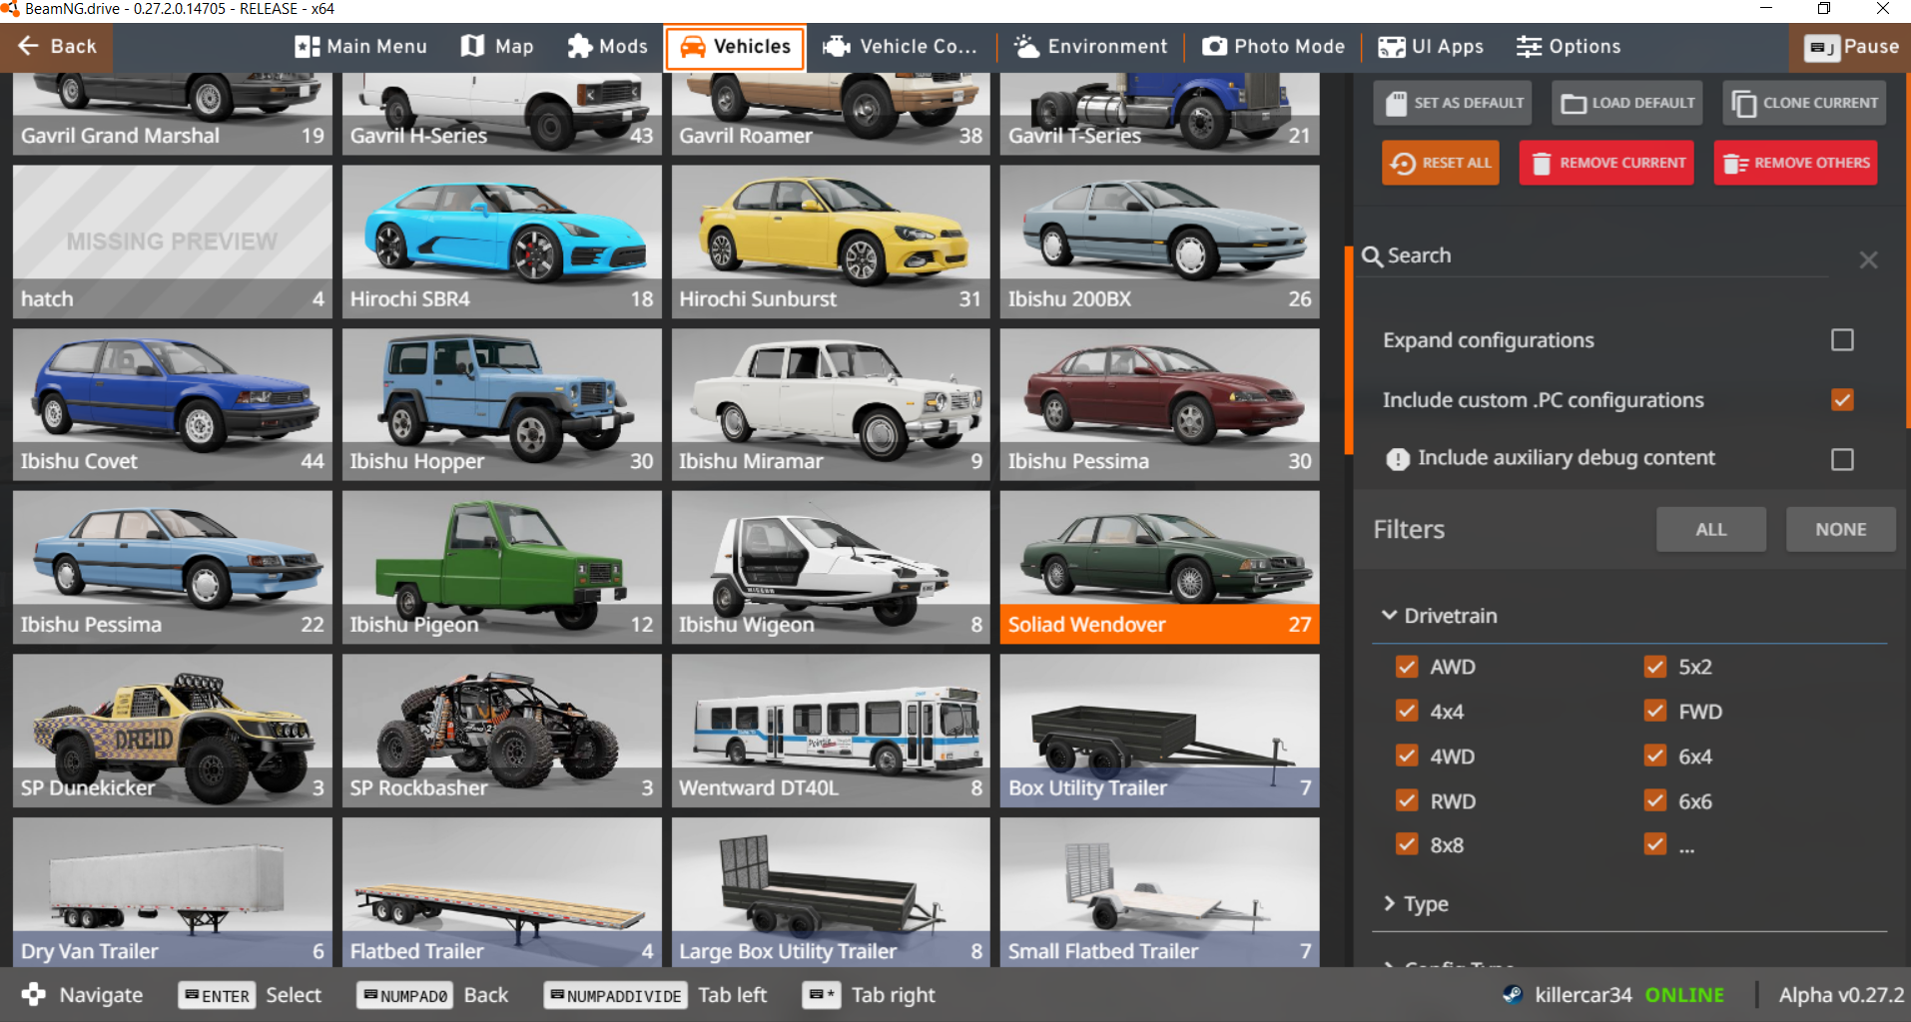Select the Flatbed Trailer tile
The width and height of the screenshot is (1911, 1022).
501,892
